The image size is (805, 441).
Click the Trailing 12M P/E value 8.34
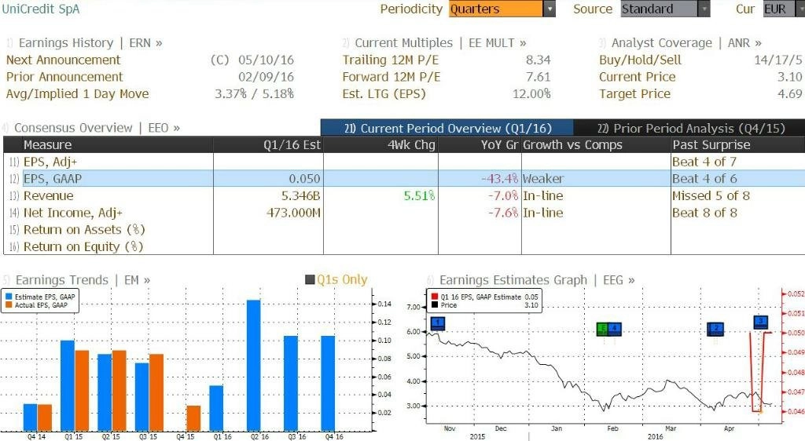click(538, 60)
